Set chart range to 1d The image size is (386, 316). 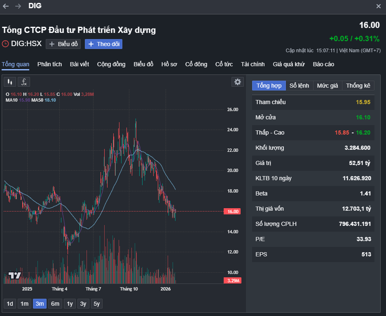(10, 304)
